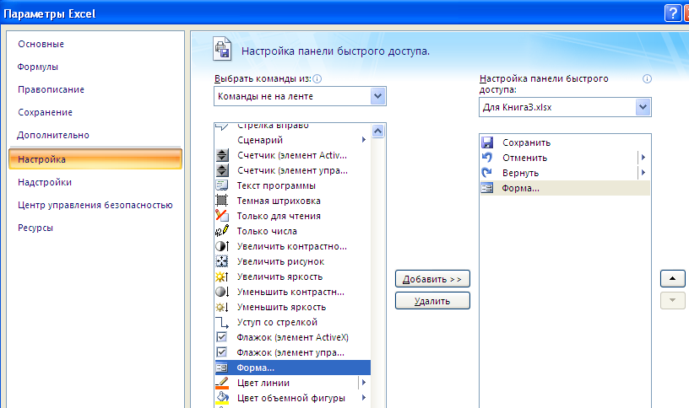Viewport: 689px width, 408px height.
Task: Select Темная штриховка command text
Action: [x=279, y=201]
